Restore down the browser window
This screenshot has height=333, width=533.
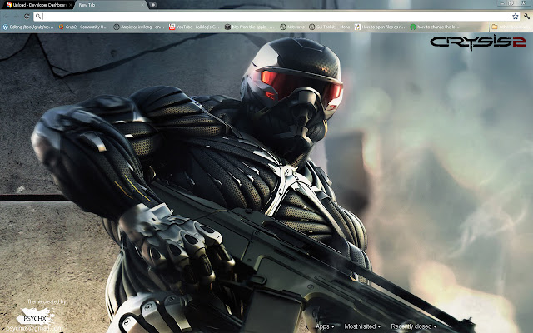(511, 3)
